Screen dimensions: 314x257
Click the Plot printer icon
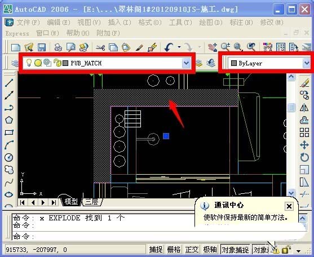(58, 47)
